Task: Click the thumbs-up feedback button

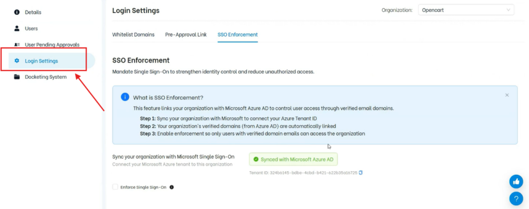Action: coord(516,182)
